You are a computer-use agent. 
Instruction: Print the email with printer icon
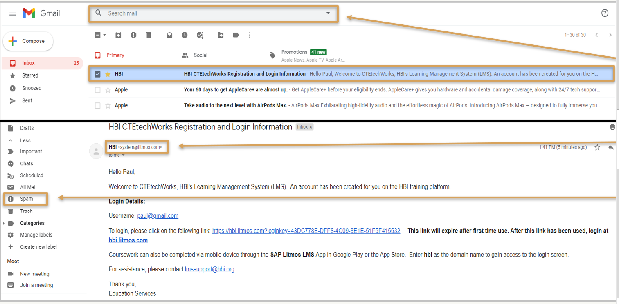tap(612, 127)
